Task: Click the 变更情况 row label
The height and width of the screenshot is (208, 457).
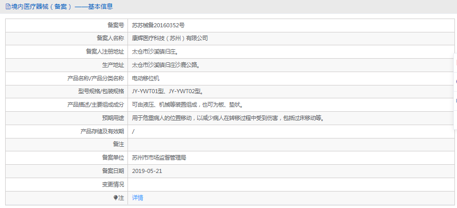Action: click(113, 184)
